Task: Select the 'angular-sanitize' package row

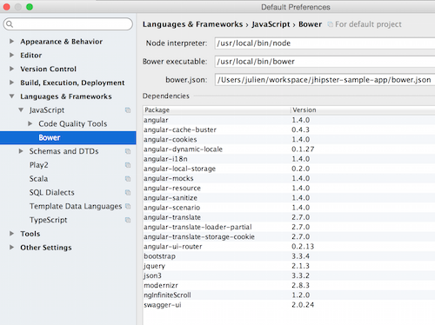Action: (289, 198)
